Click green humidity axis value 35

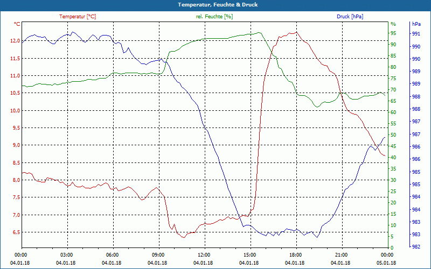pos(393,169)
